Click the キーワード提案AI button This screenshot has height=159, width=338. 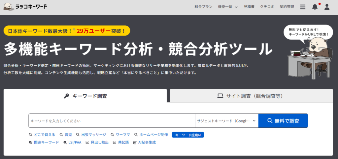tap(188, 135)
